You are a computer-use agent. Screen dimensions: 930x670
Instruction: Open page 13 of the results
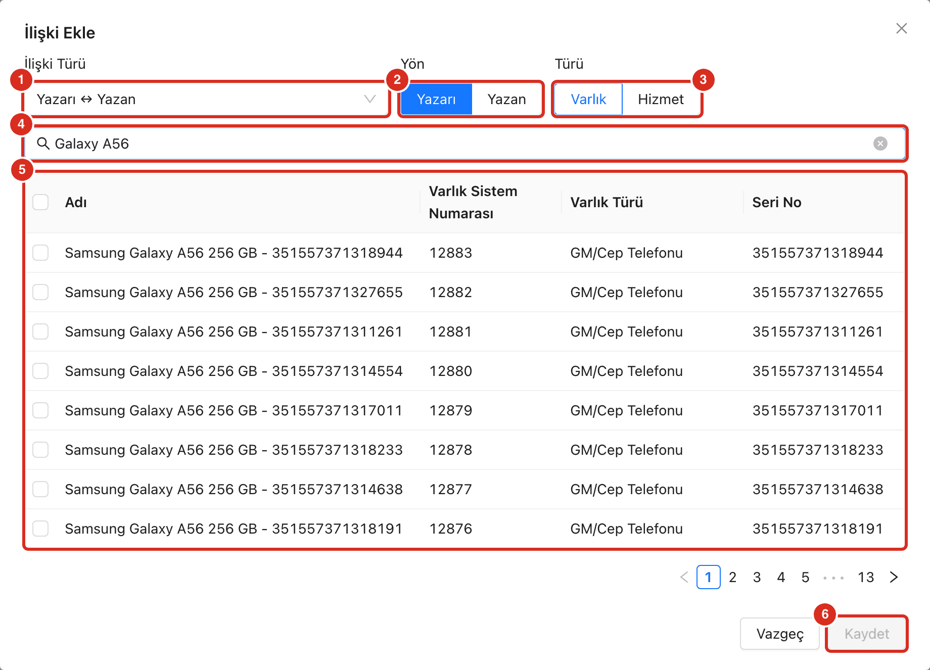pos(866,577)
